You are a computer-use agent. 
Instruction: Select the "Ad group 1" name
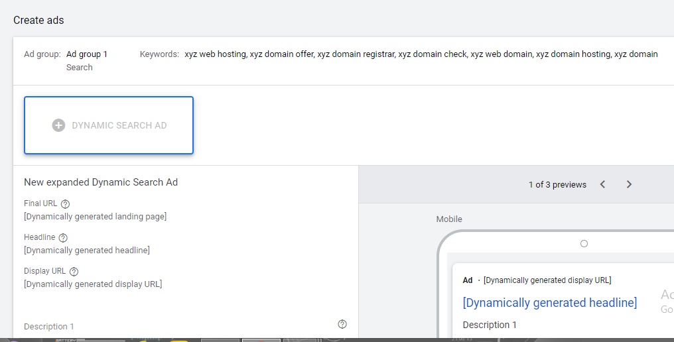(x=87, y=54)
